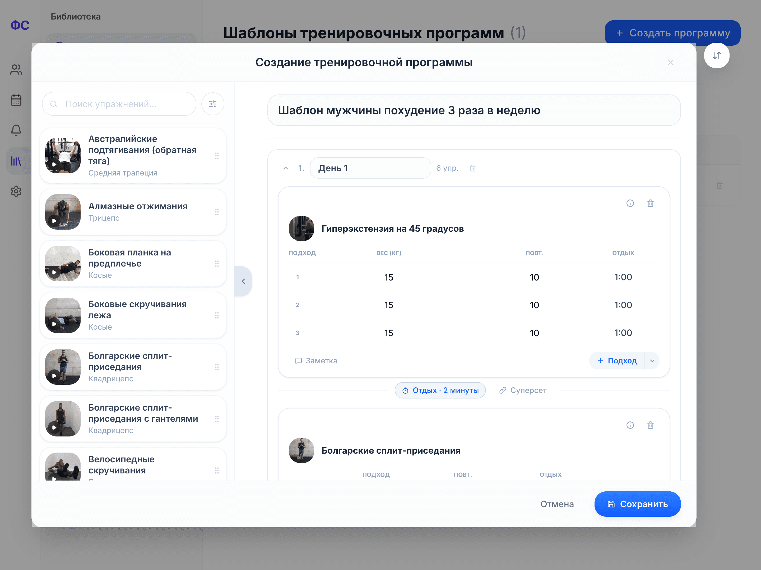Edit the День 1 name field
The image size is (761, 570).
pyautogui.click(x=370, y=168)
